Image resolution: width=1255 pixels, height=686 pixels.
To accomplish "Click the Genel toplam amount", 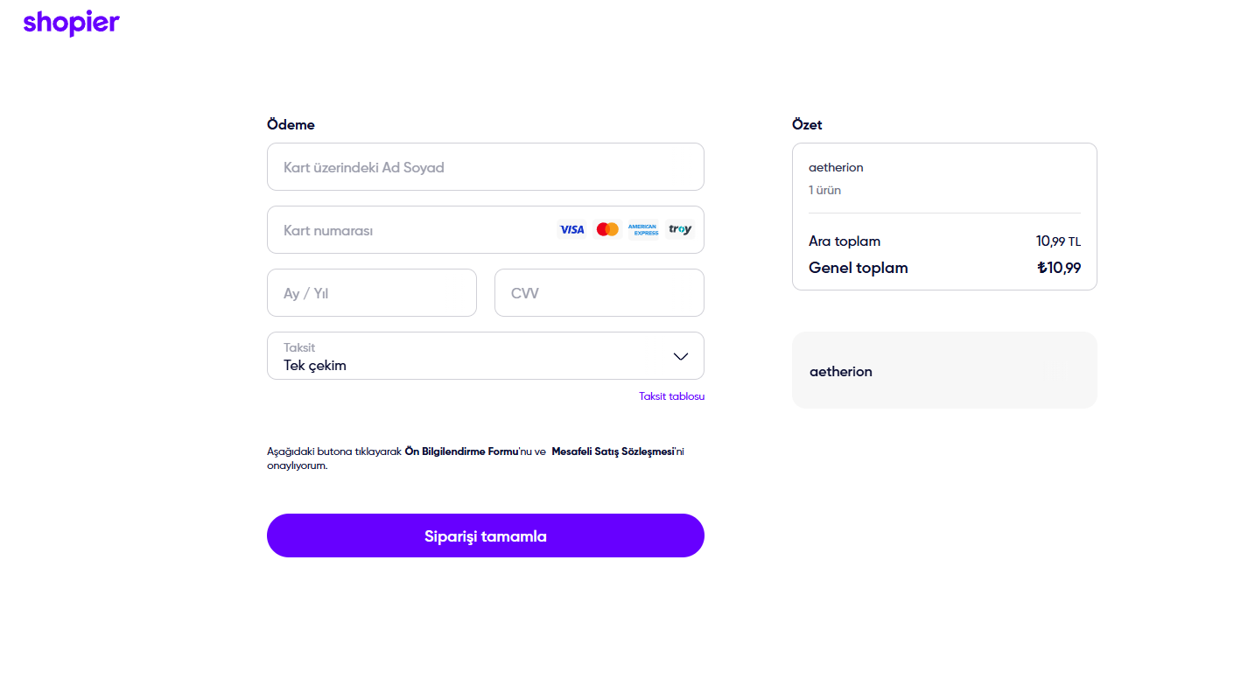I will (x=1059, y=269).
